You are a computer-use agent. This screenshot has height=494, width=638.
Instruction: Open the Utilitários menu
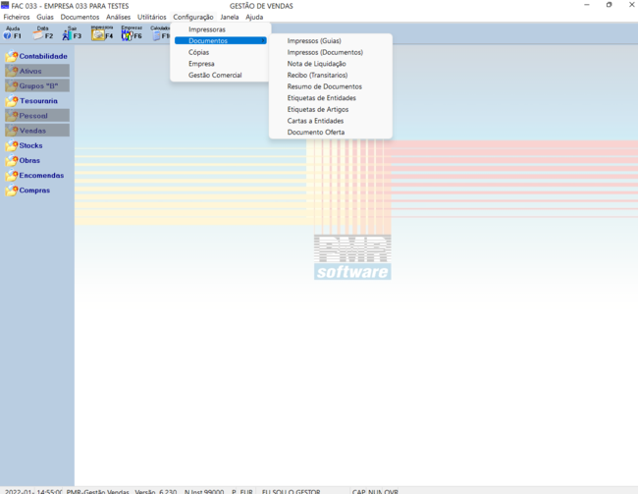point(152,17)
